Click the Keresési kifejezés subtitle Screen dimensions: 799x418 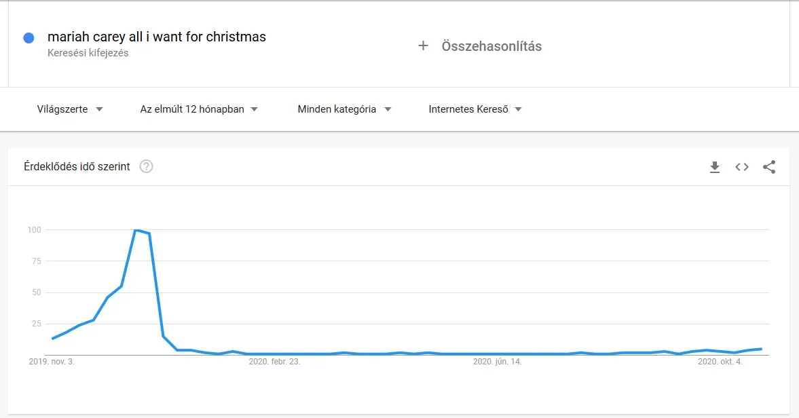88,53
